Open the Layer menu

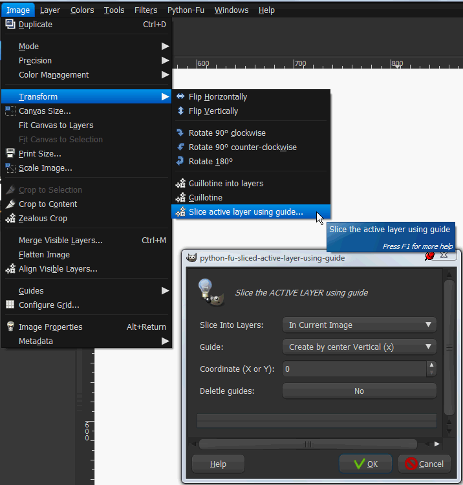click(x=50, y=10)
